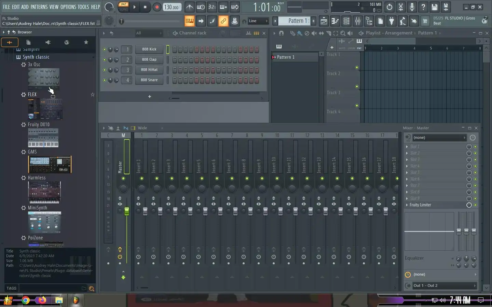Click the GMS plugin thumbnail
This screenshot has height=307, width=492.
pyautogui.click(x=50, y=164)
